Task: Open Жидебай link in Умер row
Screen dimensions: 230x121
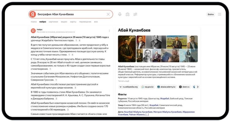Action: coord(154,105)
